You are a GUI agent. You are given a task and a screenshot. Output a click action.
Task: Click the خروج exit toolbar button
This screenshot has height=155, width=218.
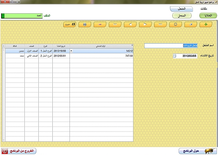coord(70,24)
